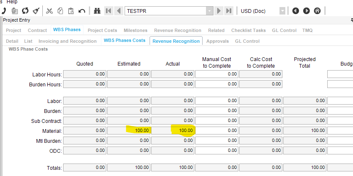353x176 pixels.
Task: Click the Cut scissors icon
Action: tap(50, 11)
